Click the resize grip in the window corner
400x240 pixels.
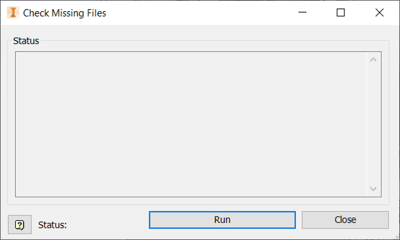tap(397, 237)
